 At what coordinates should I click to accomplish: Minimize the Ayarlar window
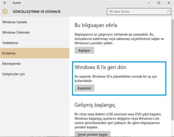pyautogui.click(x=149, y=3)
